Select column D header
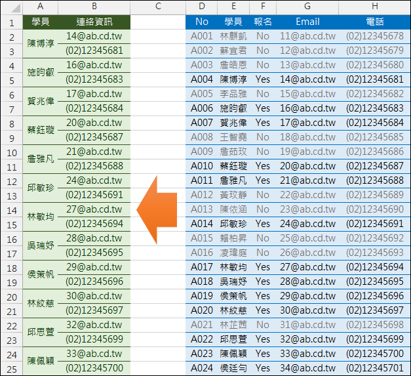This screenshot has width=411, height=376. [x=202, y=7]
